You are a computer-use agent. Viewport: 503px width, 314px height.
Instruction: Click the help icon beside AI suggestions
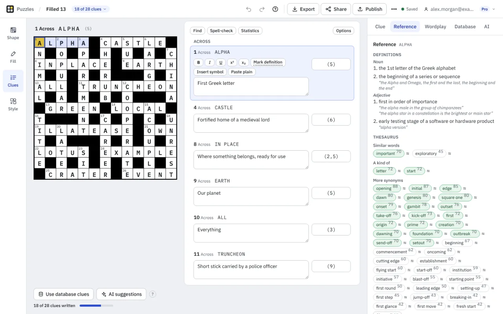pos(153,294)
